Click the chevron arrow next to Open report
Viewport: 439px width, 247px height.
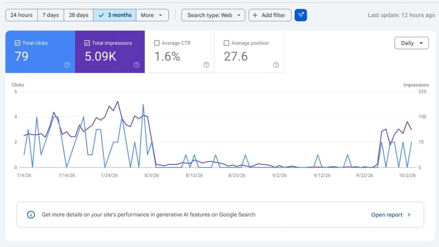pos(409,215)
